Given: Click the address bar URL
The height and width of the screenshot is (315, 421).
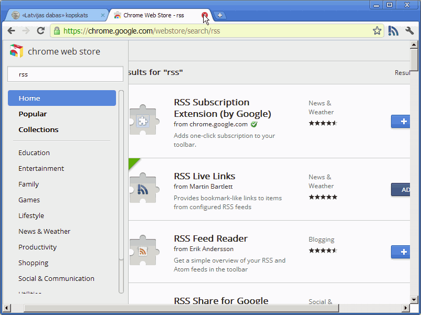Looking at the screenshot, I should click(142, 31).
